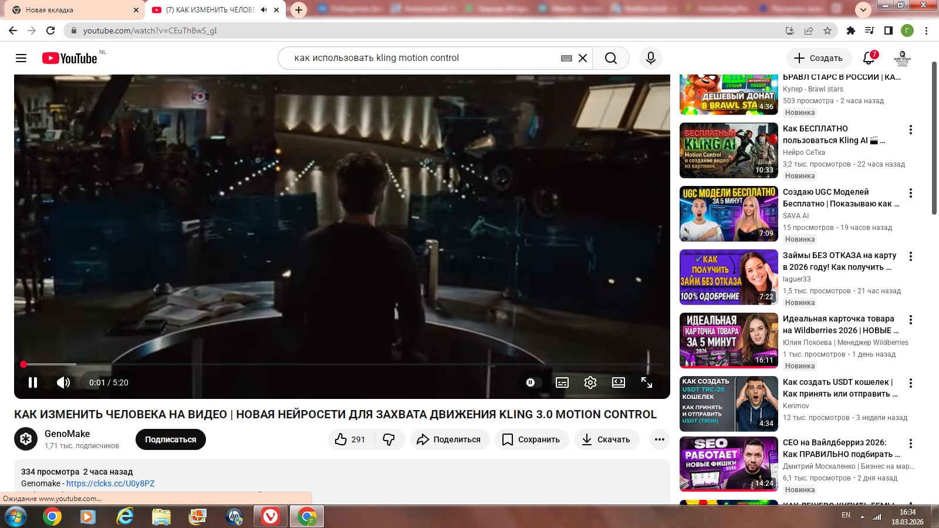This screenshot has height=528, width=939.
Task: Open options for the Wildberries карточка товара video
Action: [x=911, y=320]
